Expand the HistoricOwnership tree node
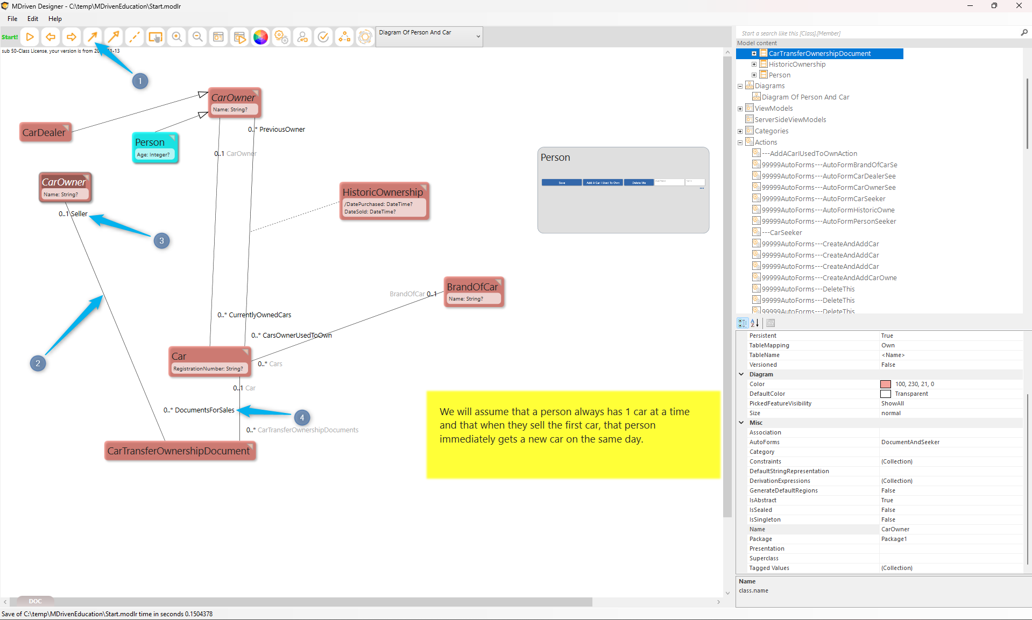Screen dimensions: 1032x620 [754, 65]
